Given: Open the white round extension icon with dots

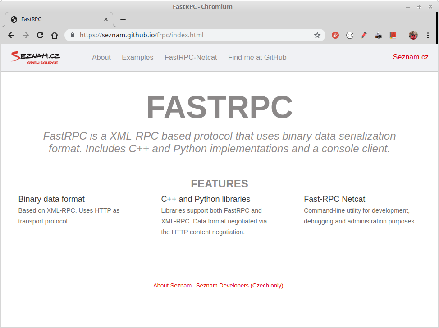Looking at the screenshot, I should tap(350, 35).
